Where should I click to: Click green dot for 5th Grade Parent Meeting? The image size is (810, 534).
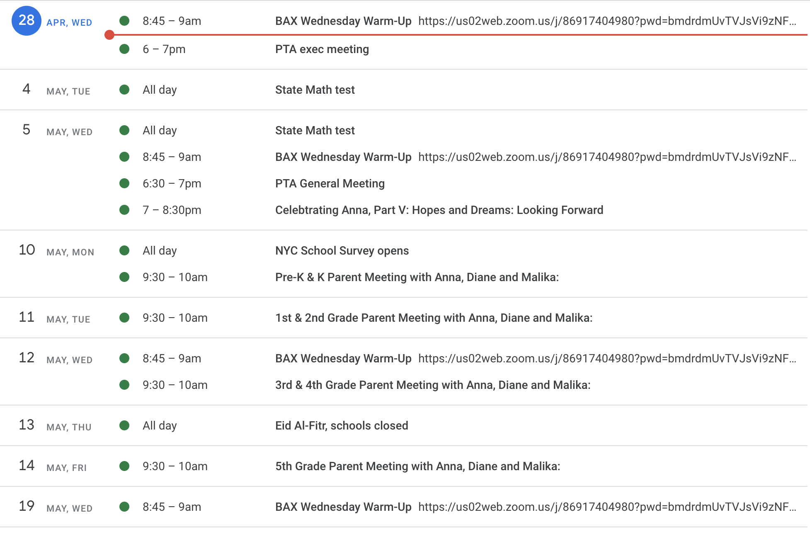point(124,466)
